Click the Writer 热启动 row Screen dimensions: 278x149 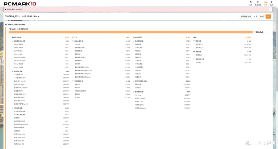tap(42, 44)
